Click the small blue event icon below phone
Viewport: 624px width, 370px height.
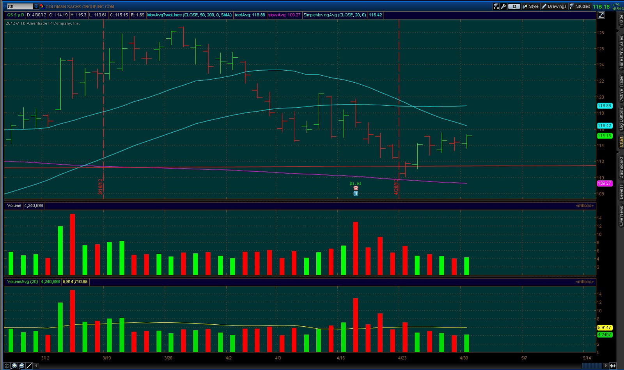pos(355,193)
